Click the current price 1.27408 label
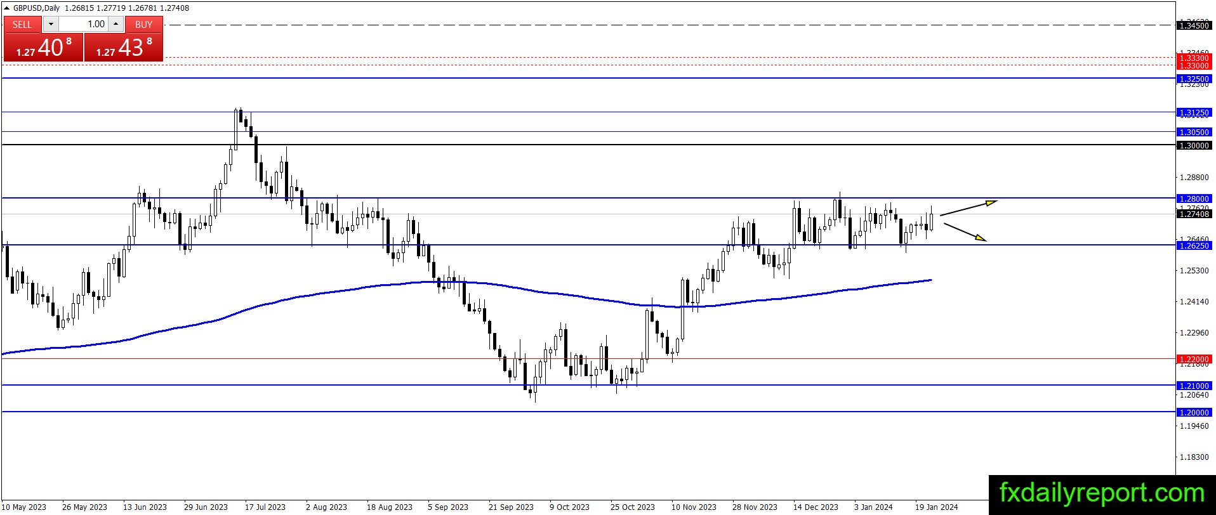This screenshot has height=515, width=1216. coord(1193,214)
